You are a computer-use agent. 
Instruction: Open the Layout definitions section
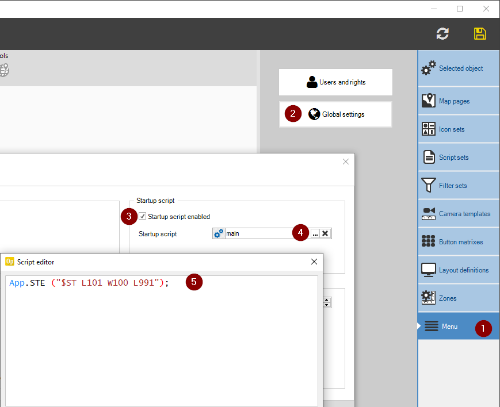click(459, 270)
